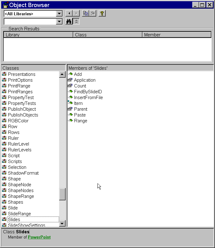This screenshot has height=248, width=215.
Task: Open the All Libraries dropdown
Action: (59, 13)
